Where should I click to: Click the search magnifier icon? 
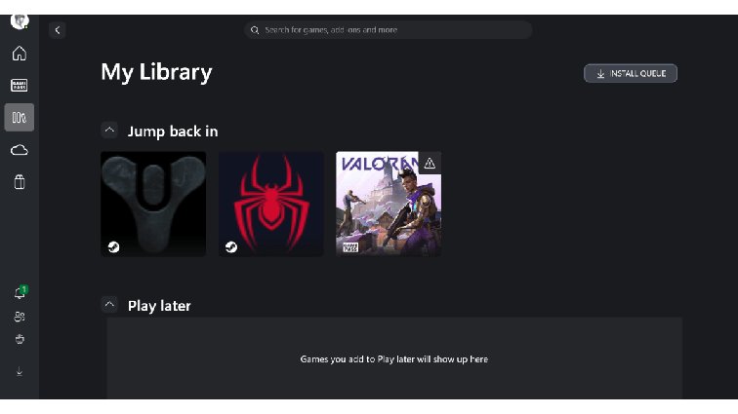[x=255, y=30]
